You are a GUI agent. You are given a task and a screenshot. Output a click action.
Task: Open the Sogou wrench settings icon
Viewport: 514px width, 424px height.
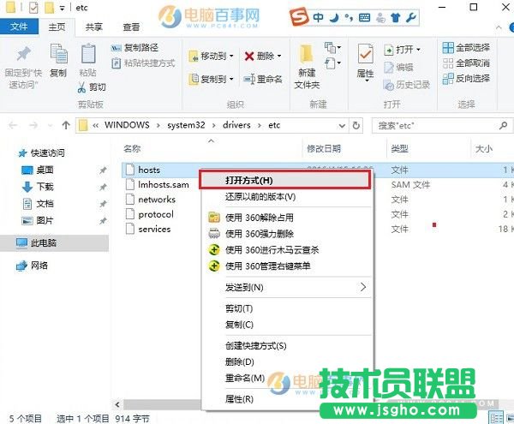point(410,17)
